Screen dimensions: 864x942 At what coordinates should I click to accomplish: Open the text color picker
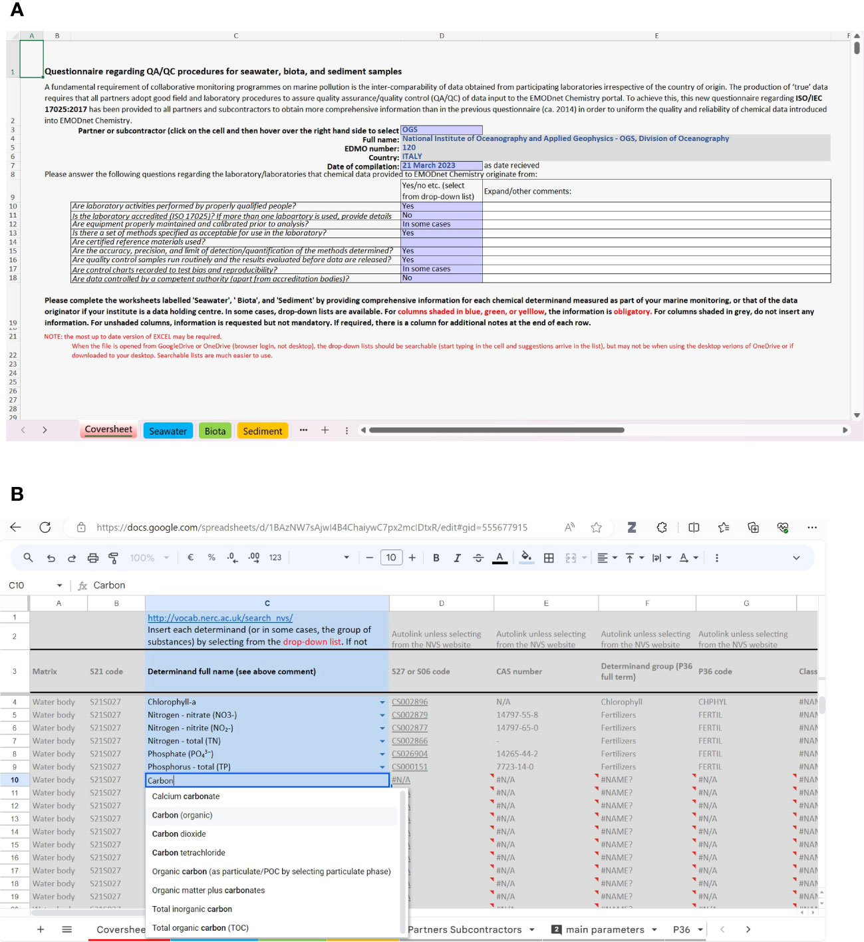500,558
